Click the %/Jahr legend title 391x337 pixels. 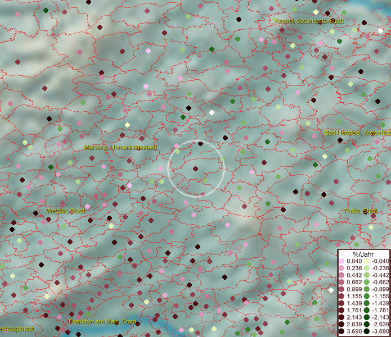click(363, 254)
